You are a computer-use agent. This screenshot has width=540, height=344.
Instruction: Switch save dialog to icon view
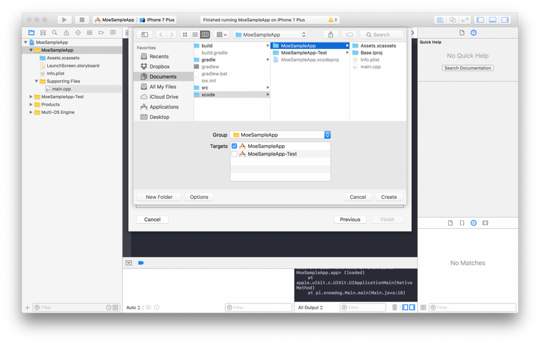[185, 34]
